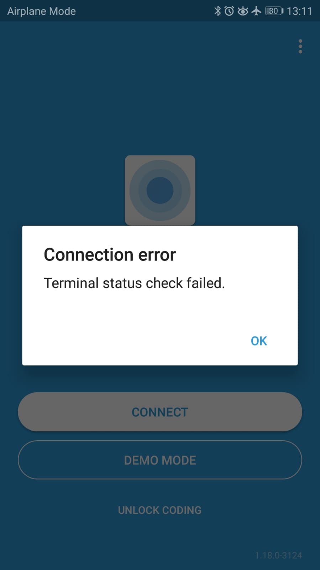Tap the battery level indicator
320x570 pixels.
point(274,11)
